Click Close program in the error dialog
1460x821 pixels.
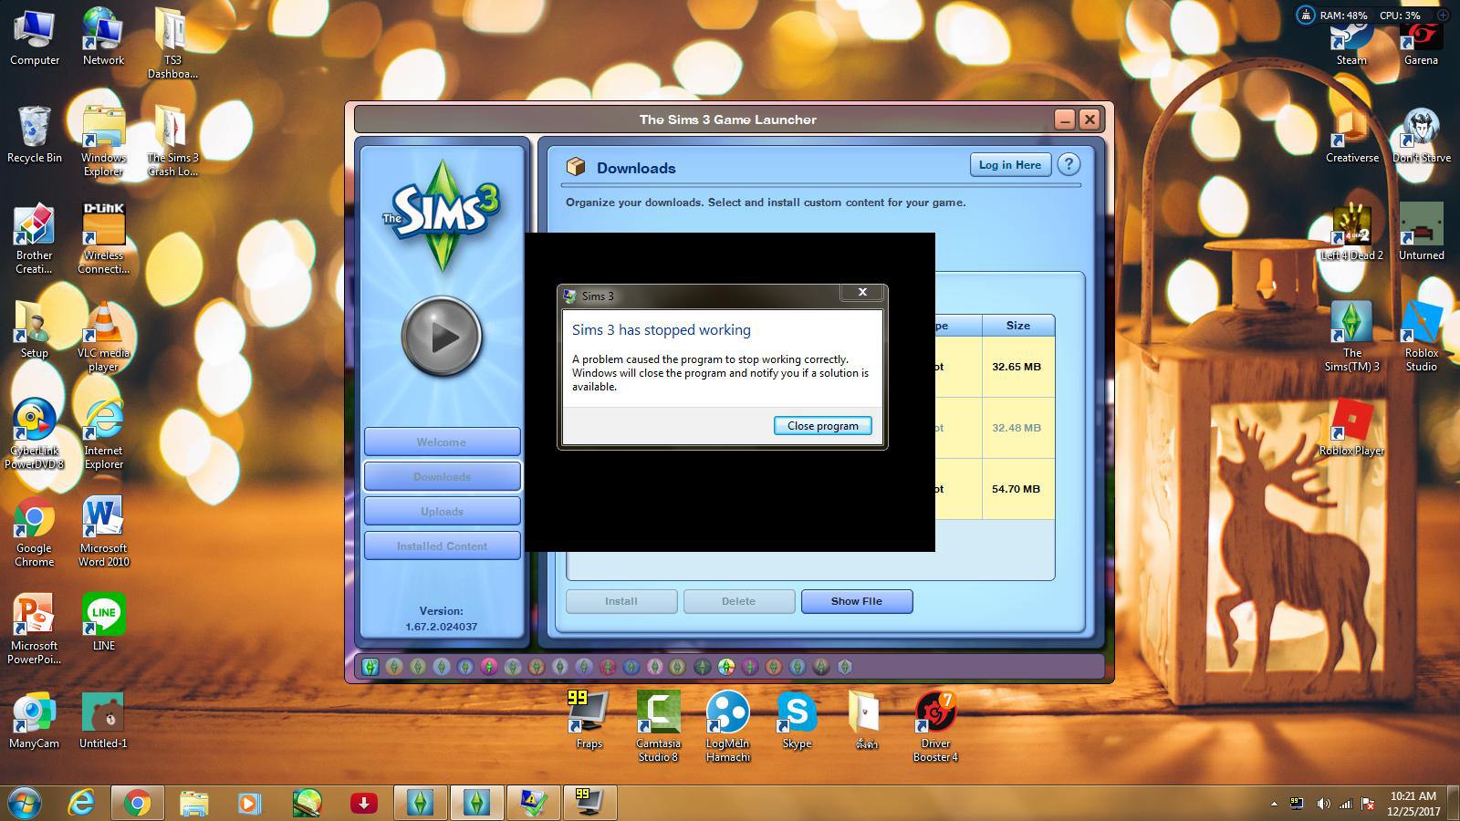823,426
